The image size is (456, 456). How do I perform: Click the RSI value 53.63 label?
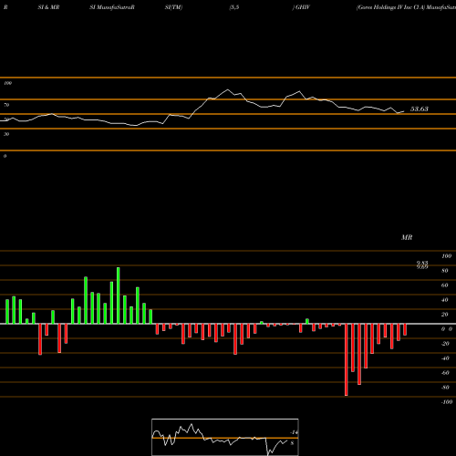pos(420,109)
